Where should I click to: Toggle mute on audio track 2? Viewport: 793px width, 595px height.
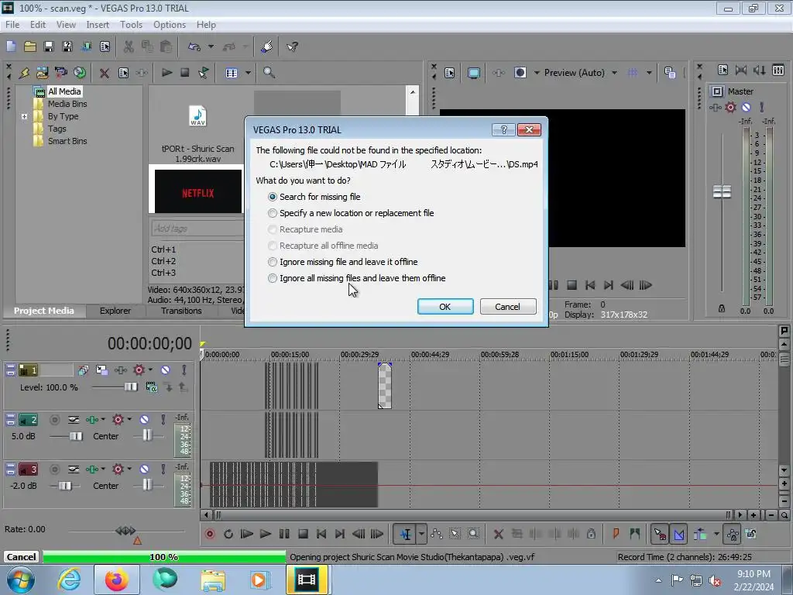tap(144, 419)
